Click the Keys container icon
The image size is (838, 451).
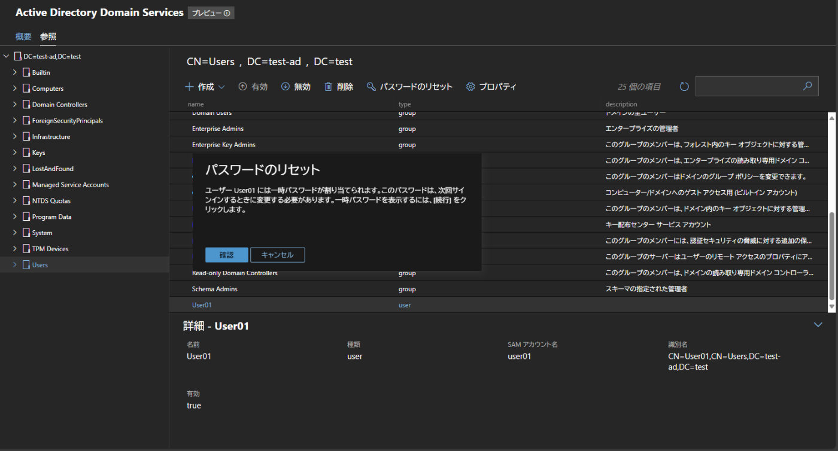[26, 153]
